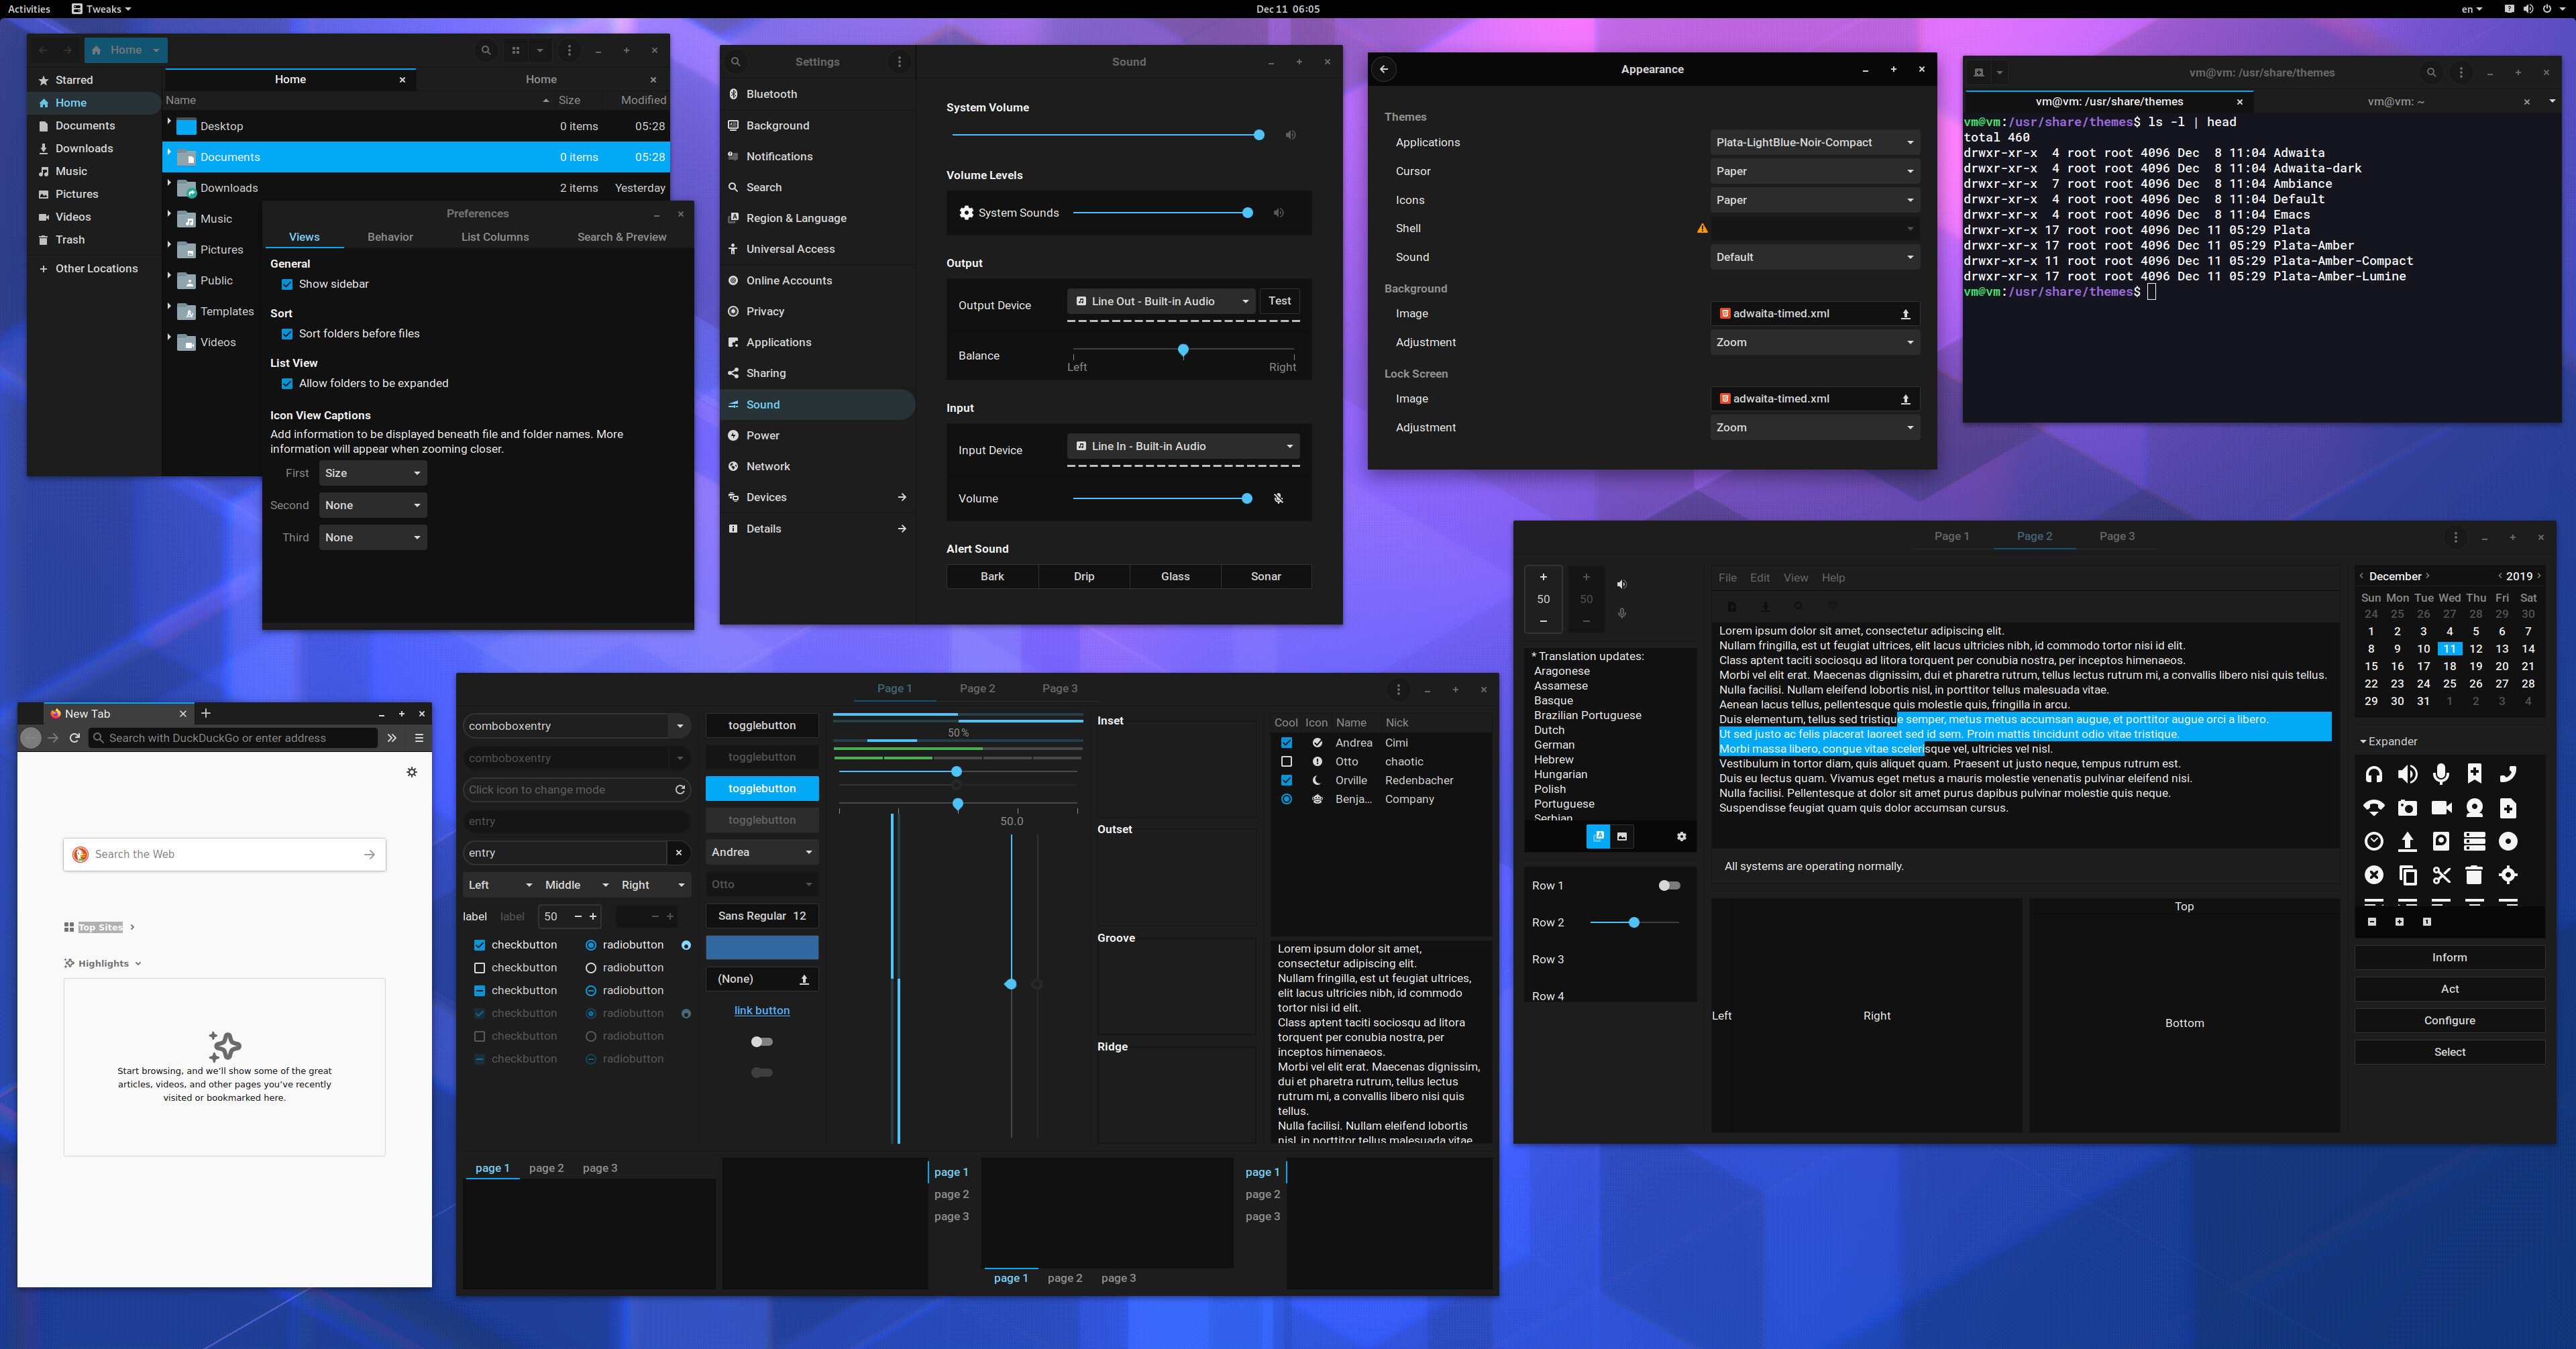
Task: Open the Edit menu in the widget factory
Action: tap(1760, 578)
